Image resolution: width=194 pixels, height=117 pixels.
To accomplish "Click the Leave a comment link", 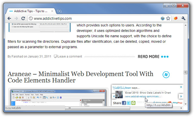I will pyautogui.click(x=70, y=57).
